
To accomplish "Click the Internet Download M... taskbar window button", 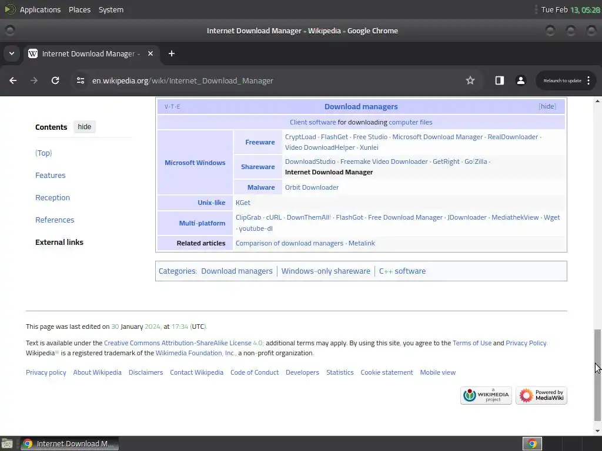I will click(69, 444).
